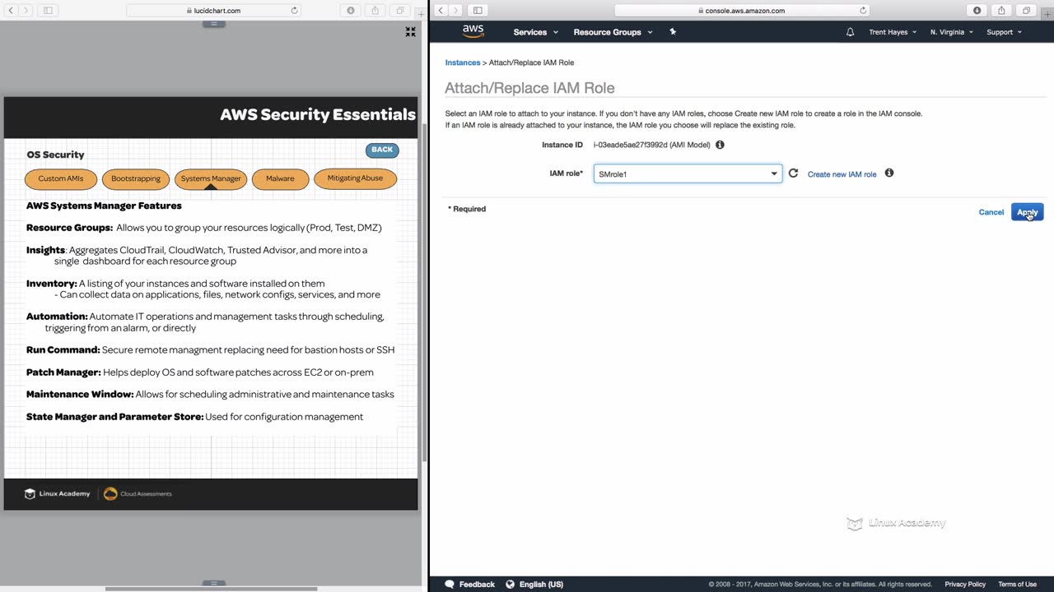This screenshot has width=1054, height=592.
Task: Select the Custom AMIs tab
Action: pyautogui.click(x=61, y=178)
